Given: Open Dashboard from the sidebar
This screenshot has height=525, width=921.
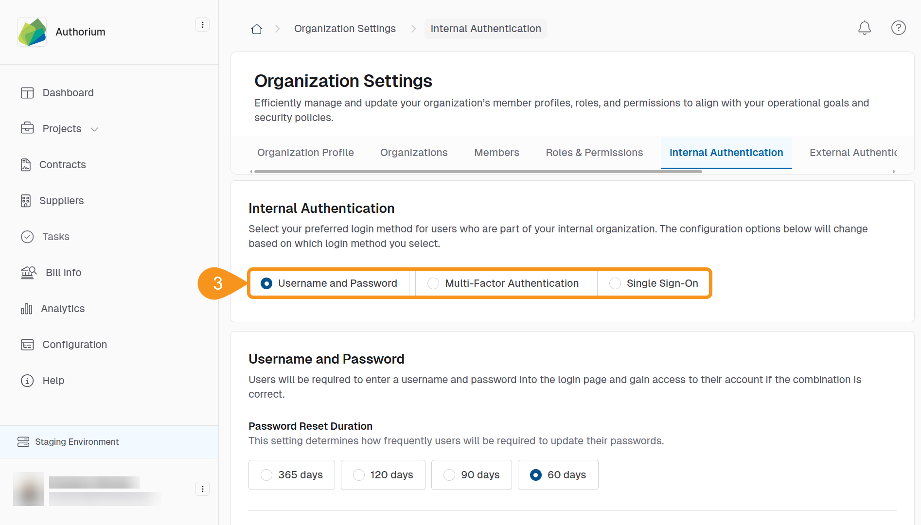Looking at the screenshot, I should tap(68, 93).
